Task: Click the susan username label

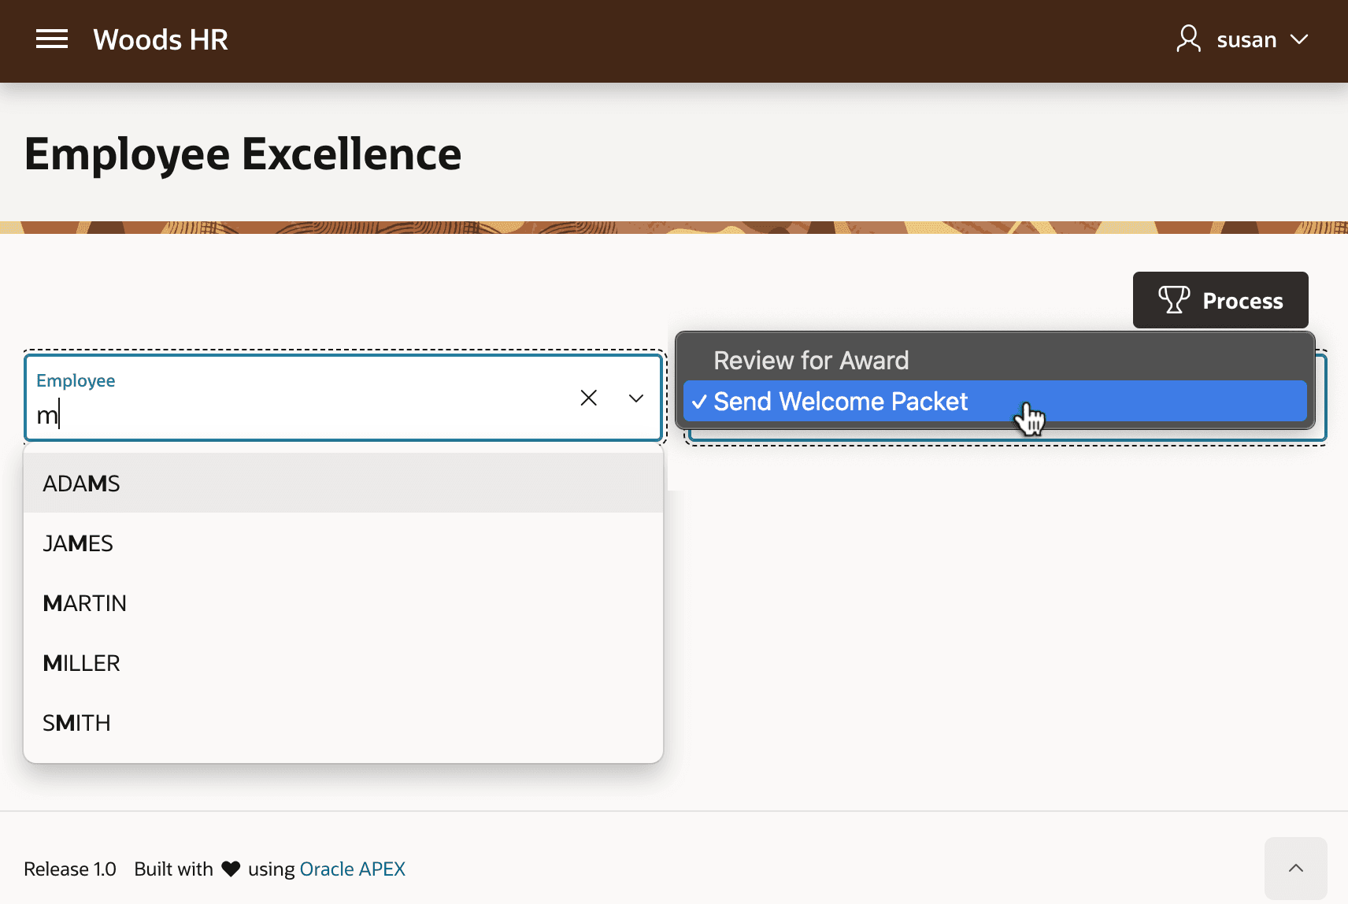Action: (1246, 39)
